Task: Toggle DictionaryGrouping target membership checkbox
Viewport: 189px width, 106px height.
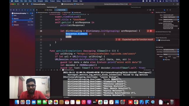Action: 157,40
